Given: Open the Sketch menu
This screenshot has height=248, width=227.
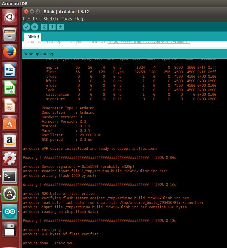Looking at the screenshot, I should pos(50,19).
